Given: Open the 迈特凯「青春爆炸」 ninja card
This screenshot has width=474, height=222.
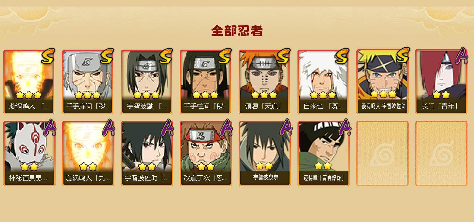Looking at the screenshot, I should tap(323, 153).
